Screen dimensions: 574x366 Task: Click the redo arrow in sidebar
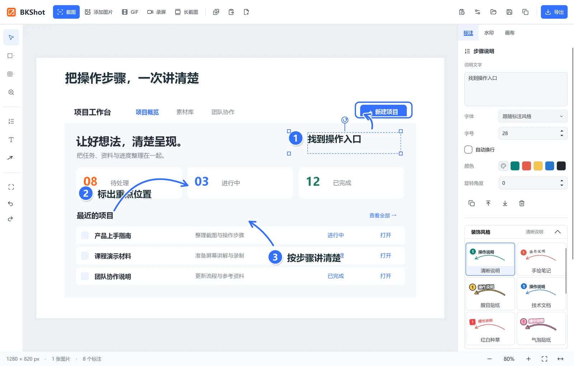(10, 219)
